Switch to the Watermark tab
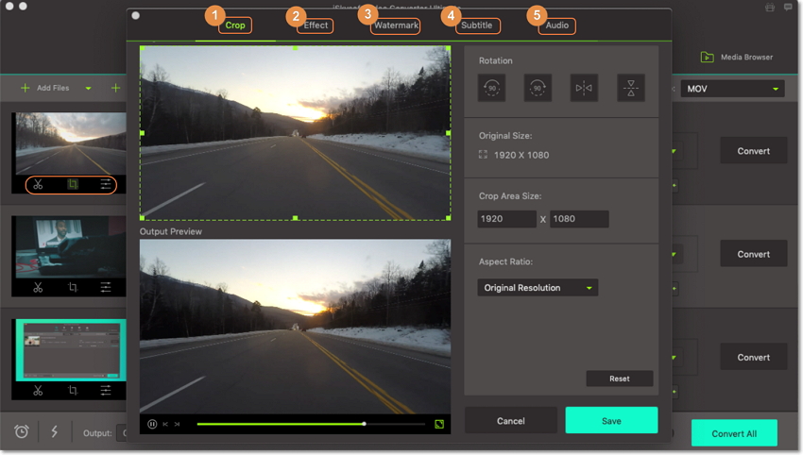Image resolution: width=803 pixels, height=455 pixels. coord(395,25)
